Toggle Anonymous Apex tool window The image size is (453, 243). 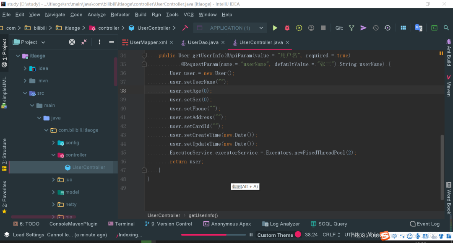tap(227, 224)
